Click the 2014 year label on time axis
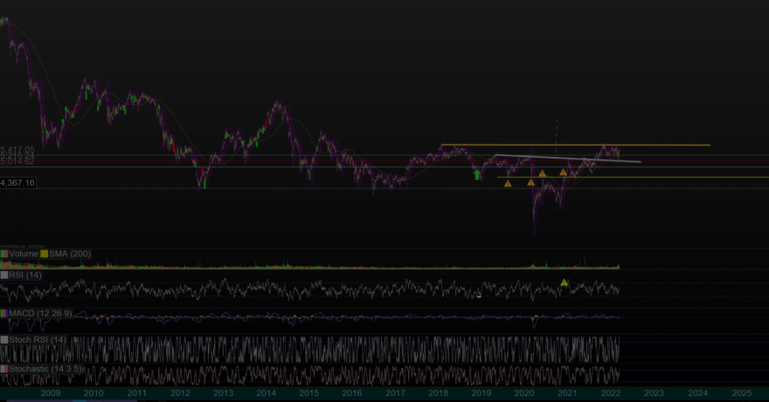Screen dimensions: 769x402 coord(266,393)
